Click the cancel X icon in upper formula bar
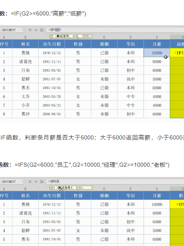 coord(30,30)
